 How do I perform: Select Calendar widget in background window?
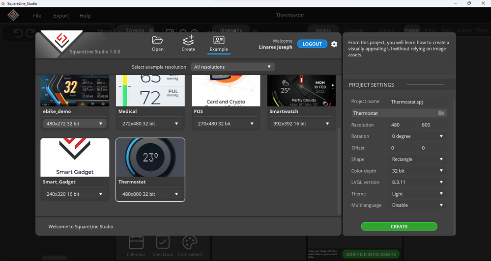(136, 247)
